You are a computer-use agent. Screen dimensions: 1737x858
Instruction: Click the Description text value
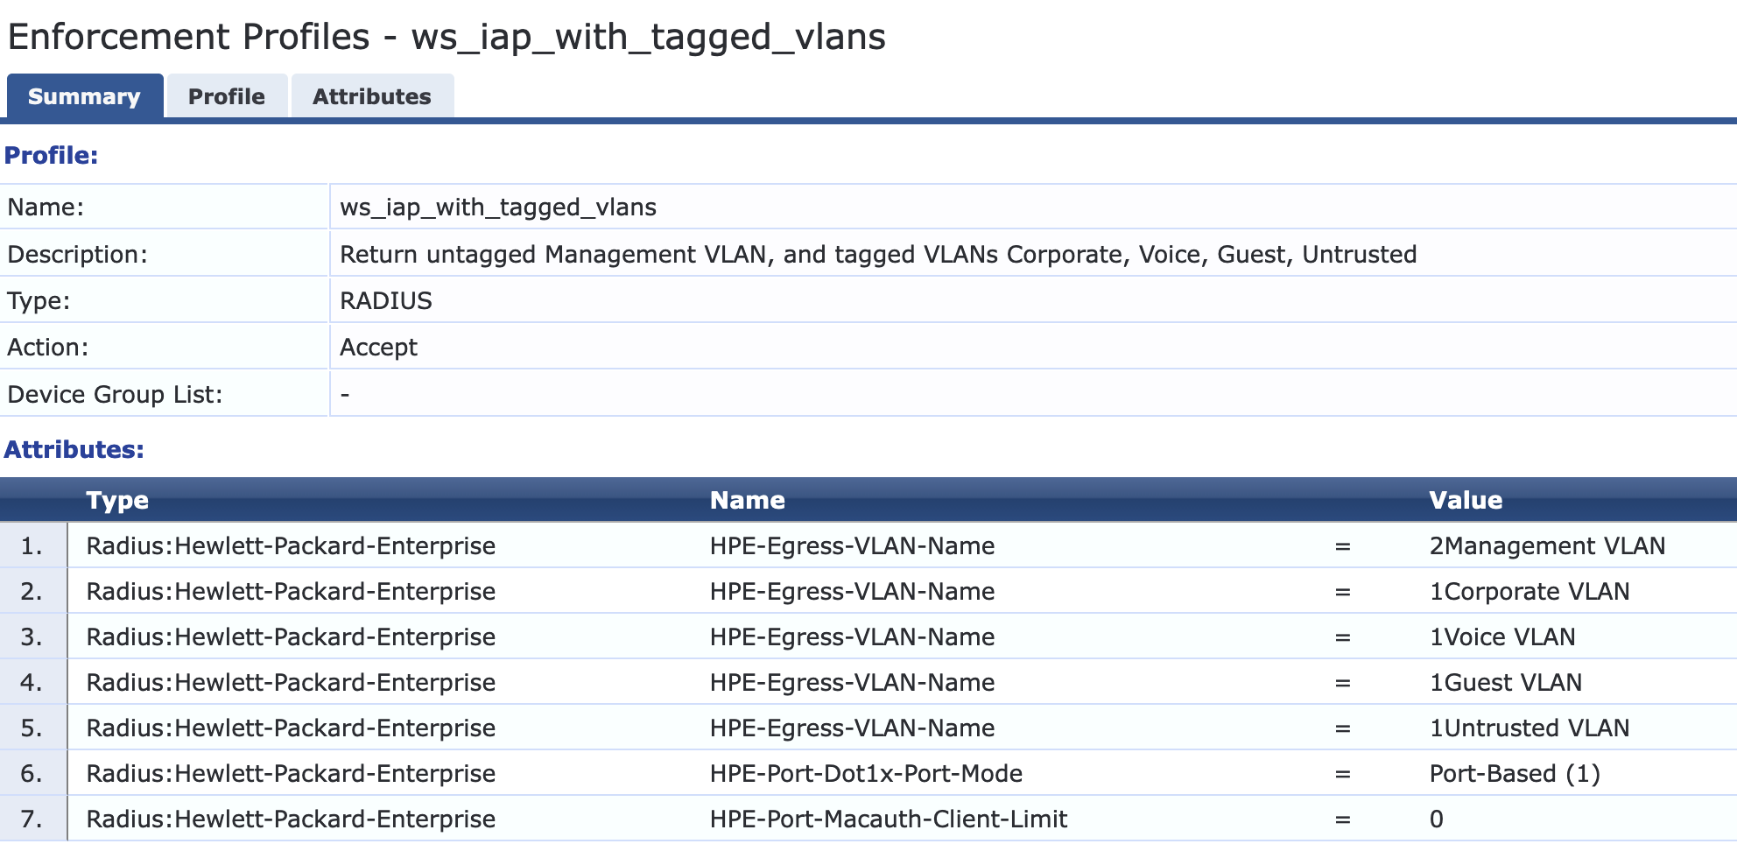tap(877, 255)
